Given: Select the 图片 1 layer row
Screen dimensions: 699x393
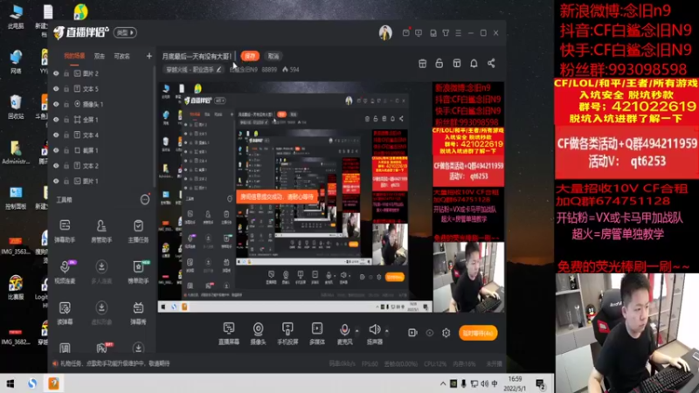Looking at the screenshot, I should (102, 182).
